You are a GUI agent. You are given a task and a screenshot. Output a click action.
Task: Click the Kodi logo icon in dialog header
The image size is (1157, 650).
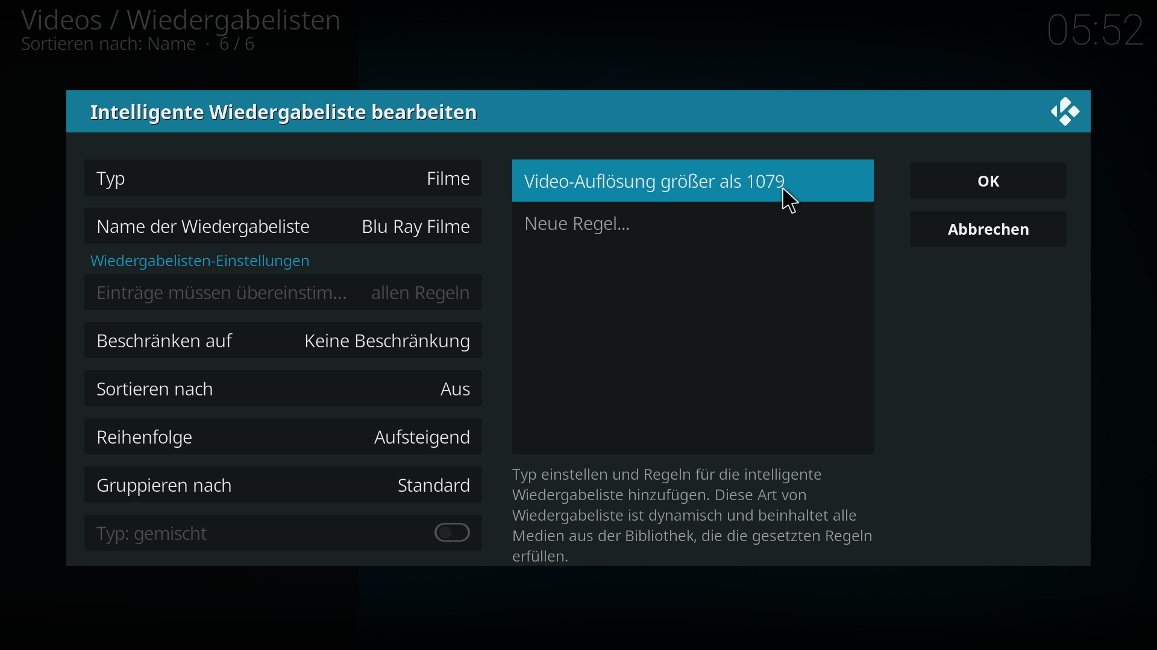1065,111
